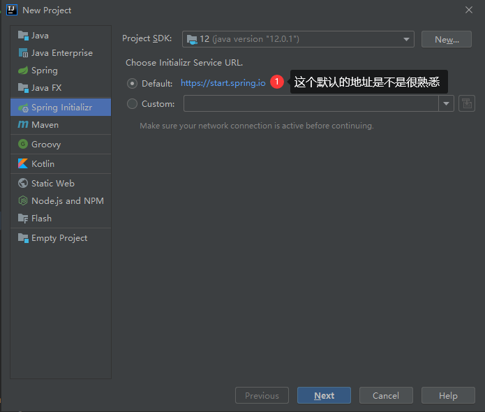Image resolution: width=485 pixels, height=412 pixels.
Task: Pick the Spring leaf icon
Action: click(23, 71)
